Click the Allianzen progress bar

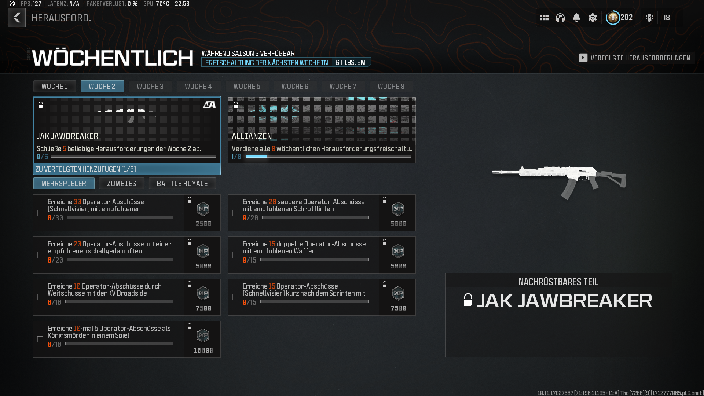click(328, 157)
